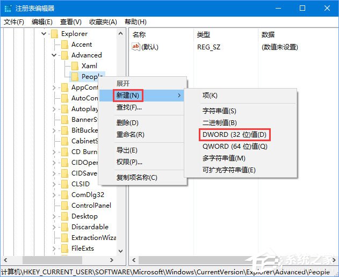The width and height of the screenshot is (339, 277).
Task: Click the Desktop key folder icon
Action: (64, 216)
